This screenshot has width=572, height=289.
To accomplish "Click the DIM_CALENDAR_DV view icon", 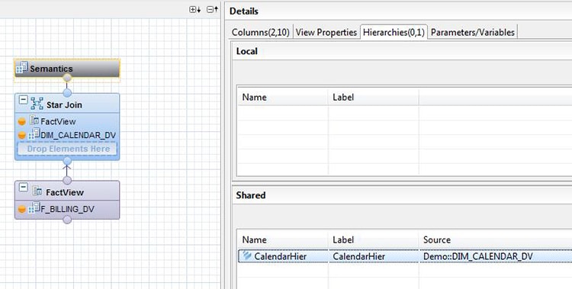I will pos(34,133).
